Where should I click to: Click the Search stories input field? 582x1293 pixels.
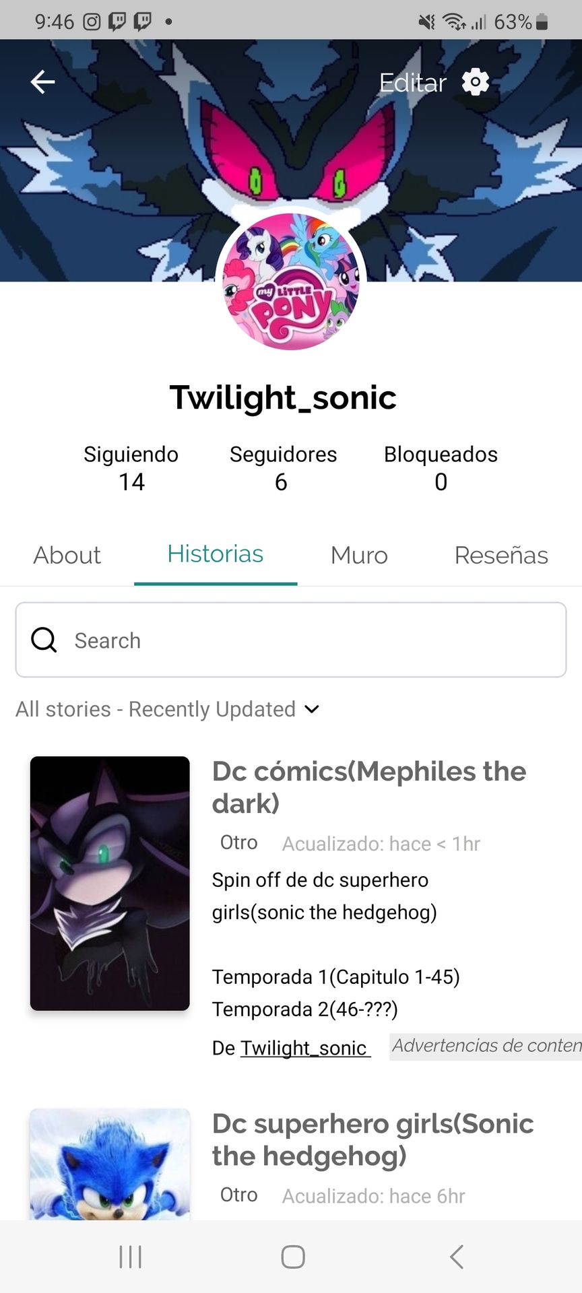tap(291, 640)
